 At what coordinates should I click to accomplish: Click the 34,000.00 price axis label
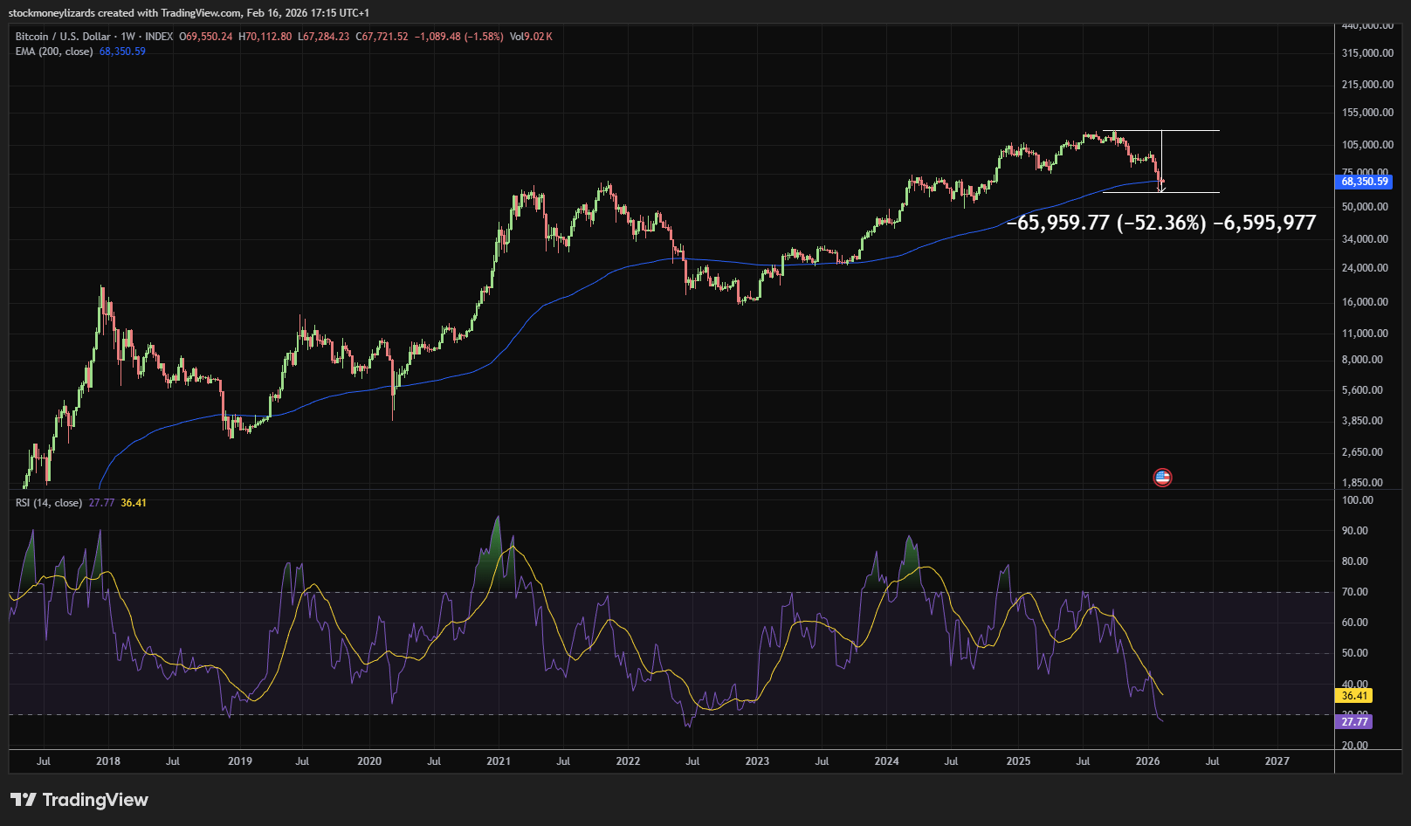[1365, 239]
